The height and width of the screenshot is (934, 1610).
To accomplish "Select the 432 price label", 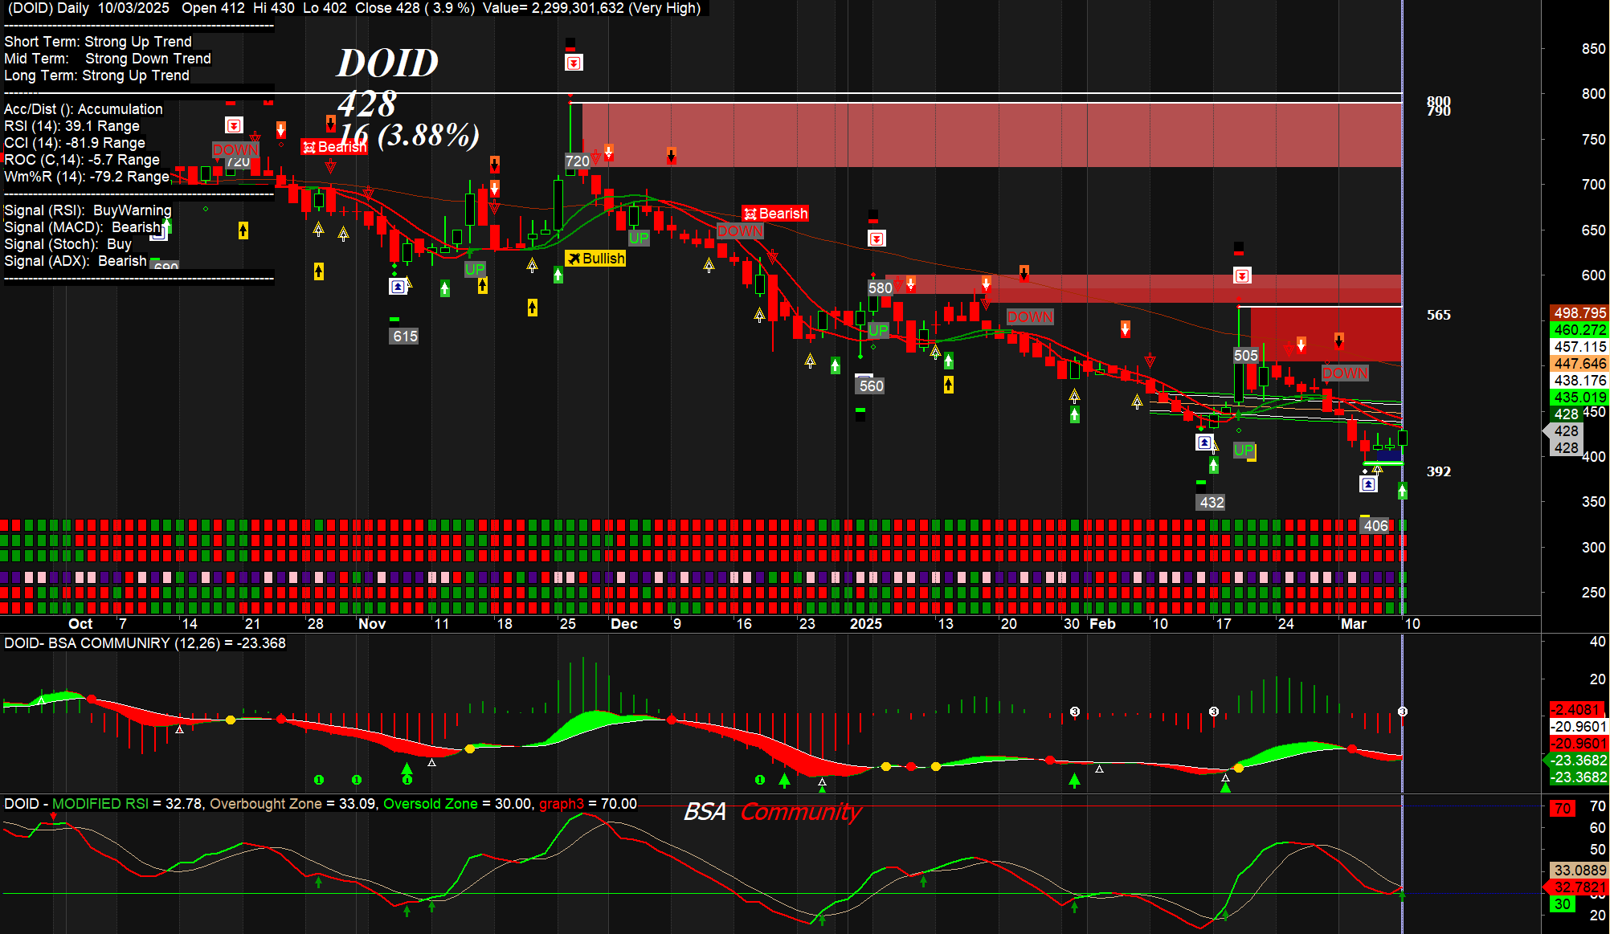I will click(1212, 503).
